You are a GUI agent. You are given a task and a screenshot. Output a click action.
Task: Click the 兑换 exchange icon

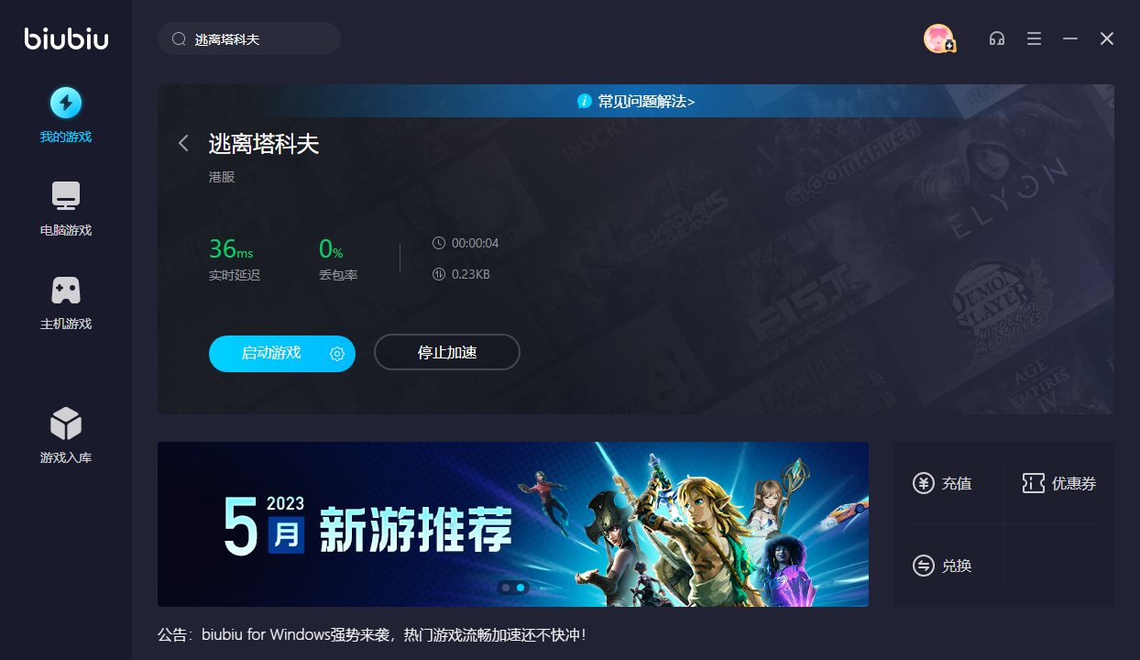[924, 566]
